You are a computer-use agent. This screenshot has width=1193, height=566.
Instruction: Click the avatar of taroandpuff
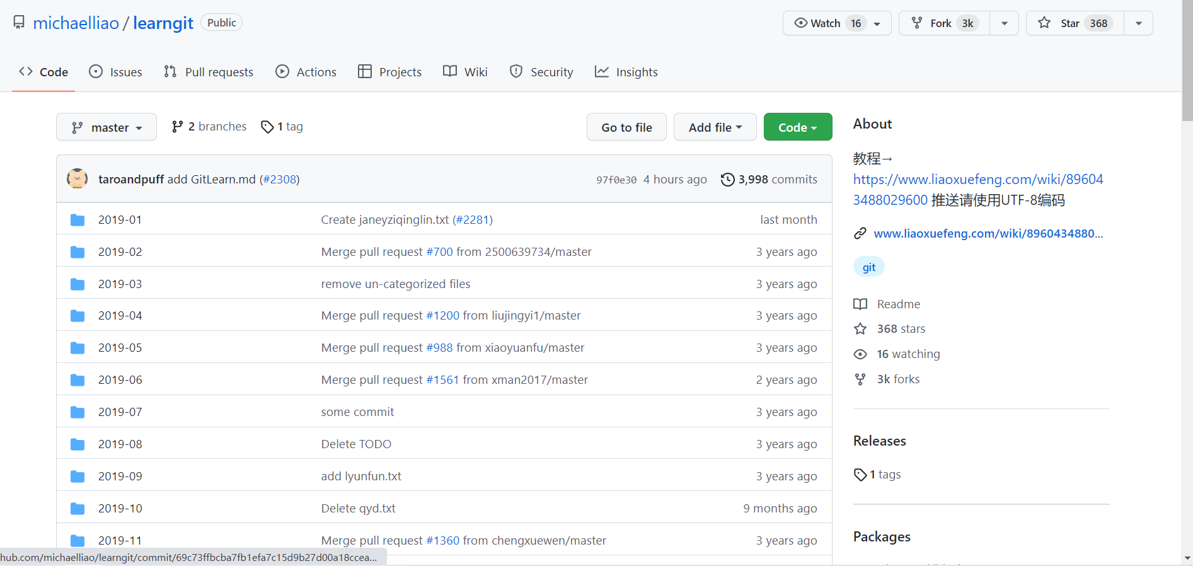pyautogui.click(x=78, y=179)
